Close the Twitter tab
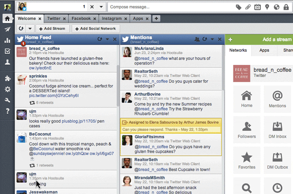 pos(64,19)
